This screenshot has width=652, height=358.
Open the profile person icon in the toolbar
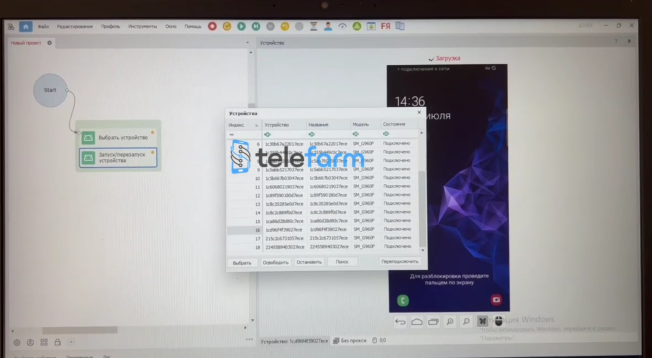[328, 26]
